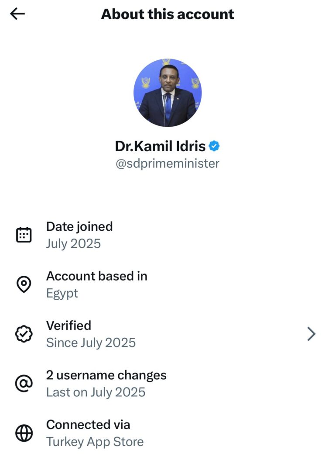Click the location pin icon
335x454 pixels.
coord(24,284)
